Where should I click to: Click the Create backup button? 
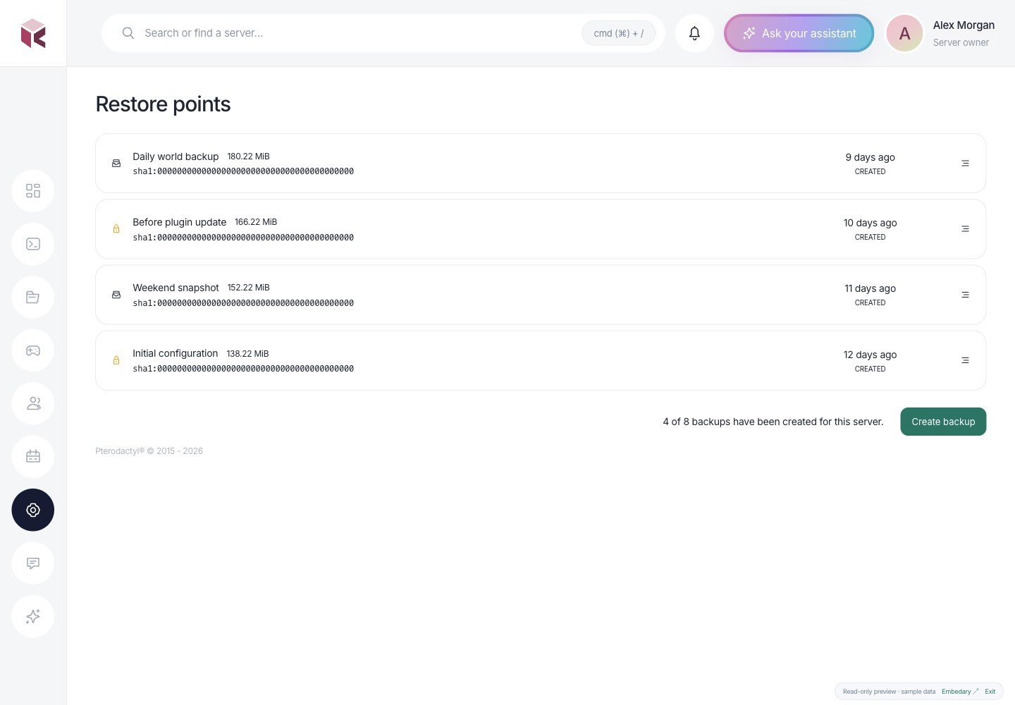coord(943,422)
